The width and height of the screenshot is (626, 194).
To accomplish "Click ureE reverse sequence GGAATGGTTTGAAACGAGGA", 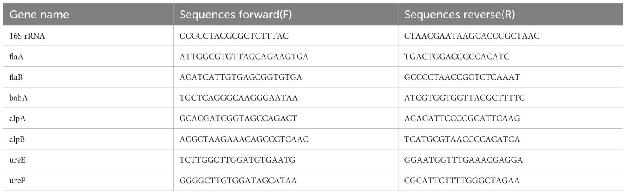I will point(463,160).
